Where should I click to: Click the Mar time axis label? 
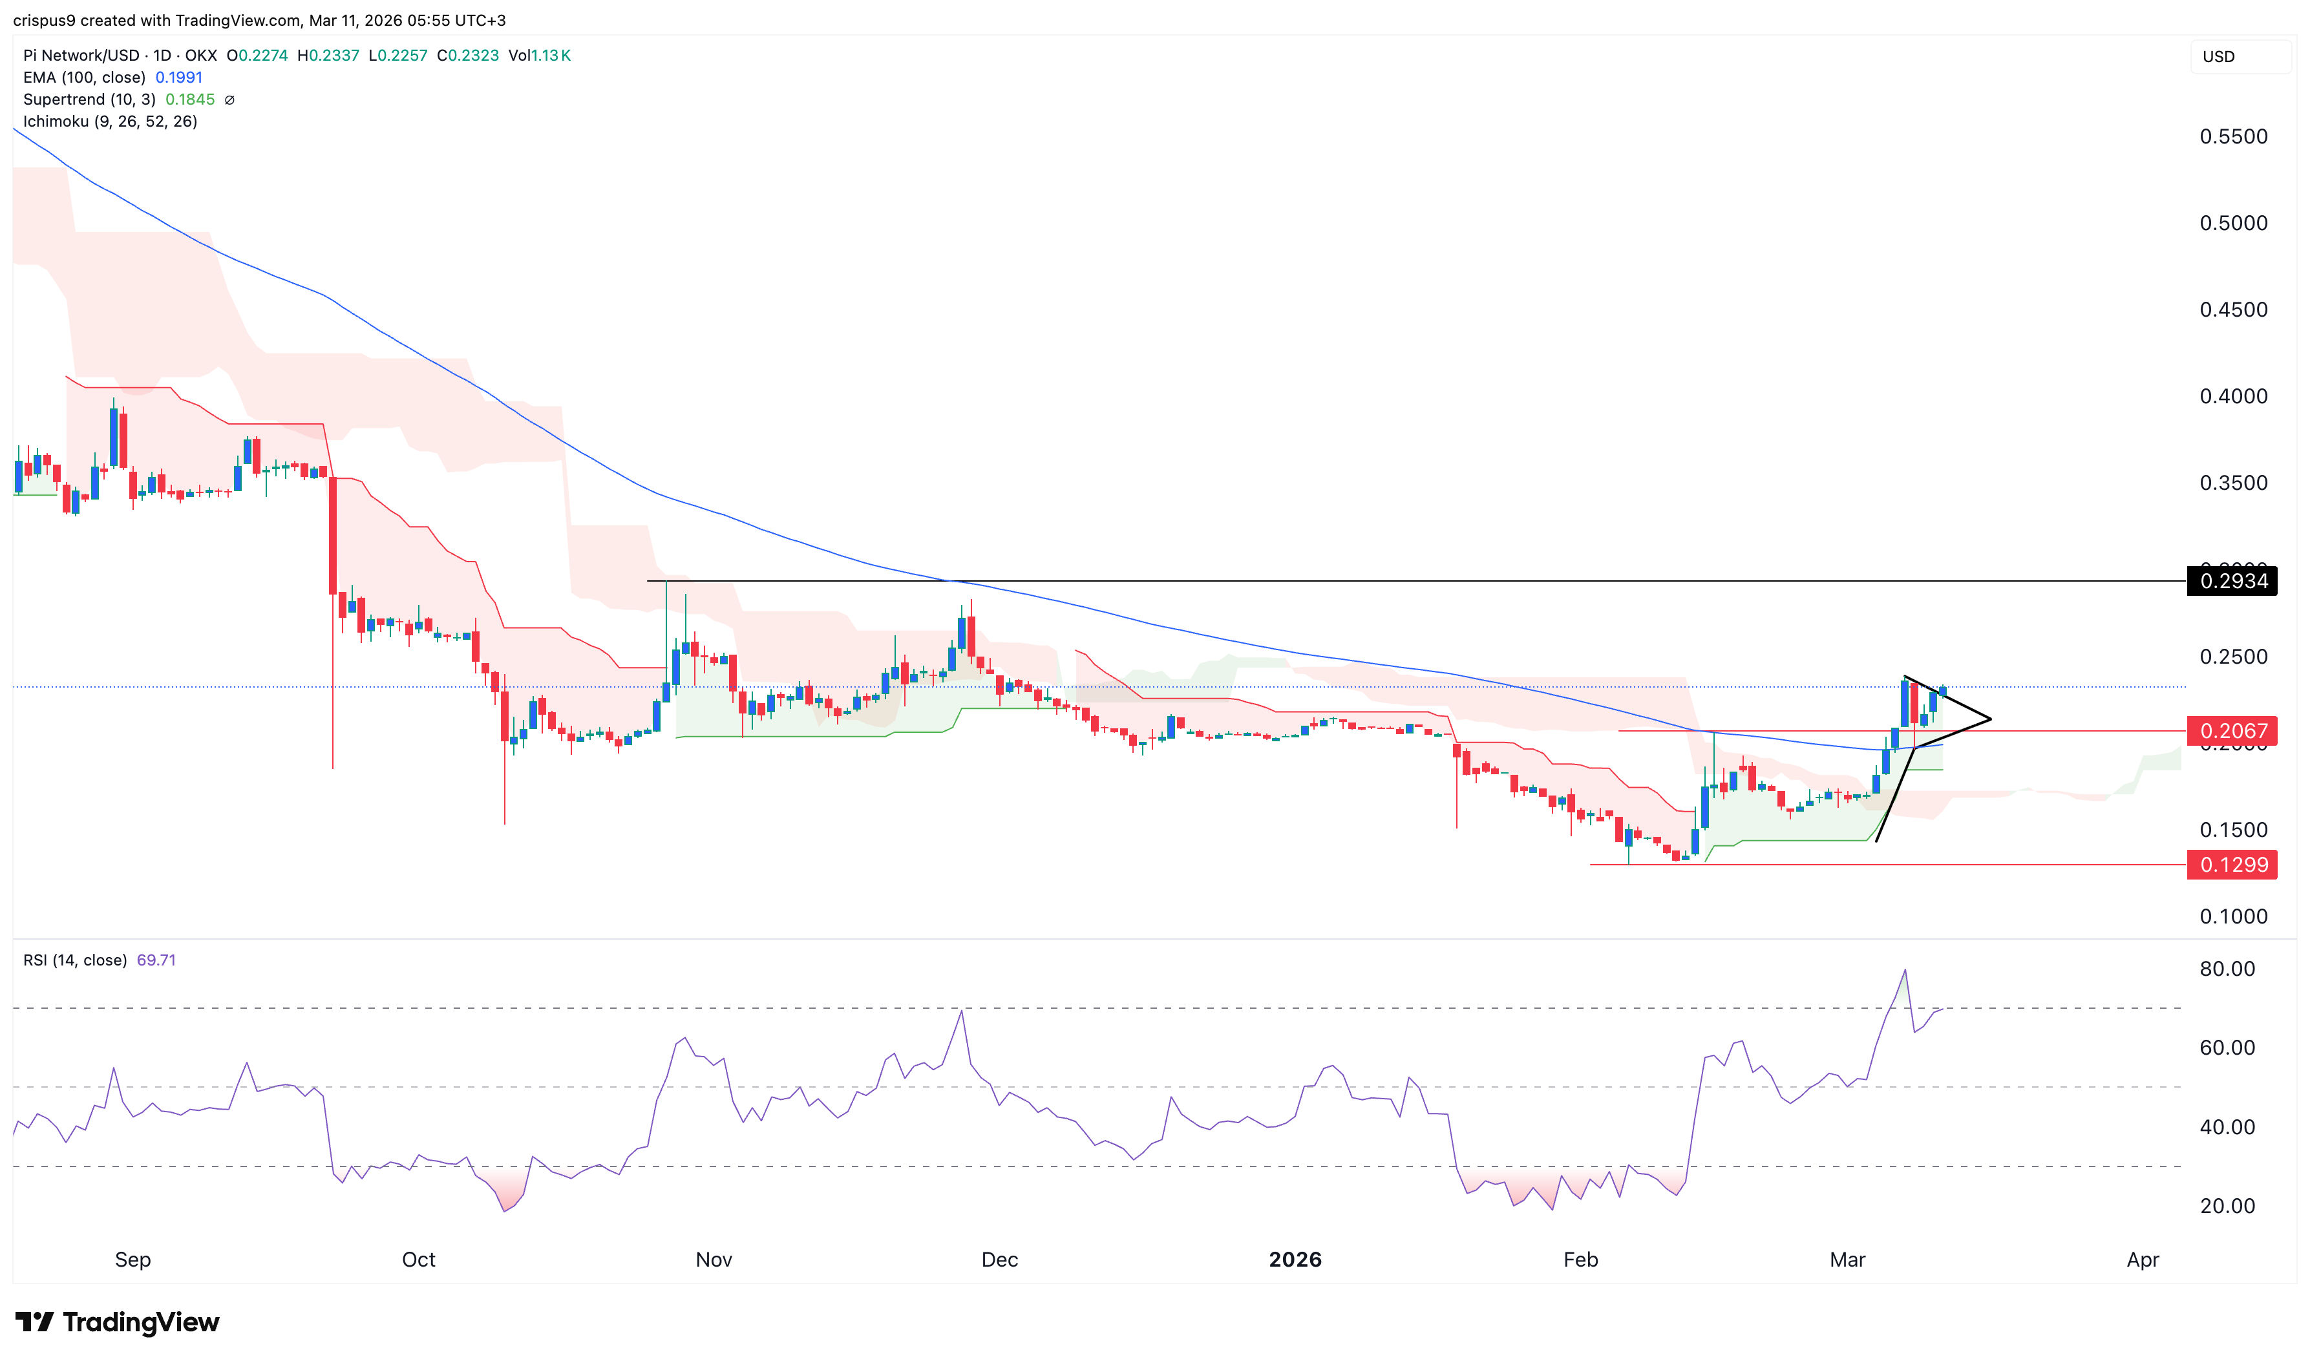click(1846, 1259)
